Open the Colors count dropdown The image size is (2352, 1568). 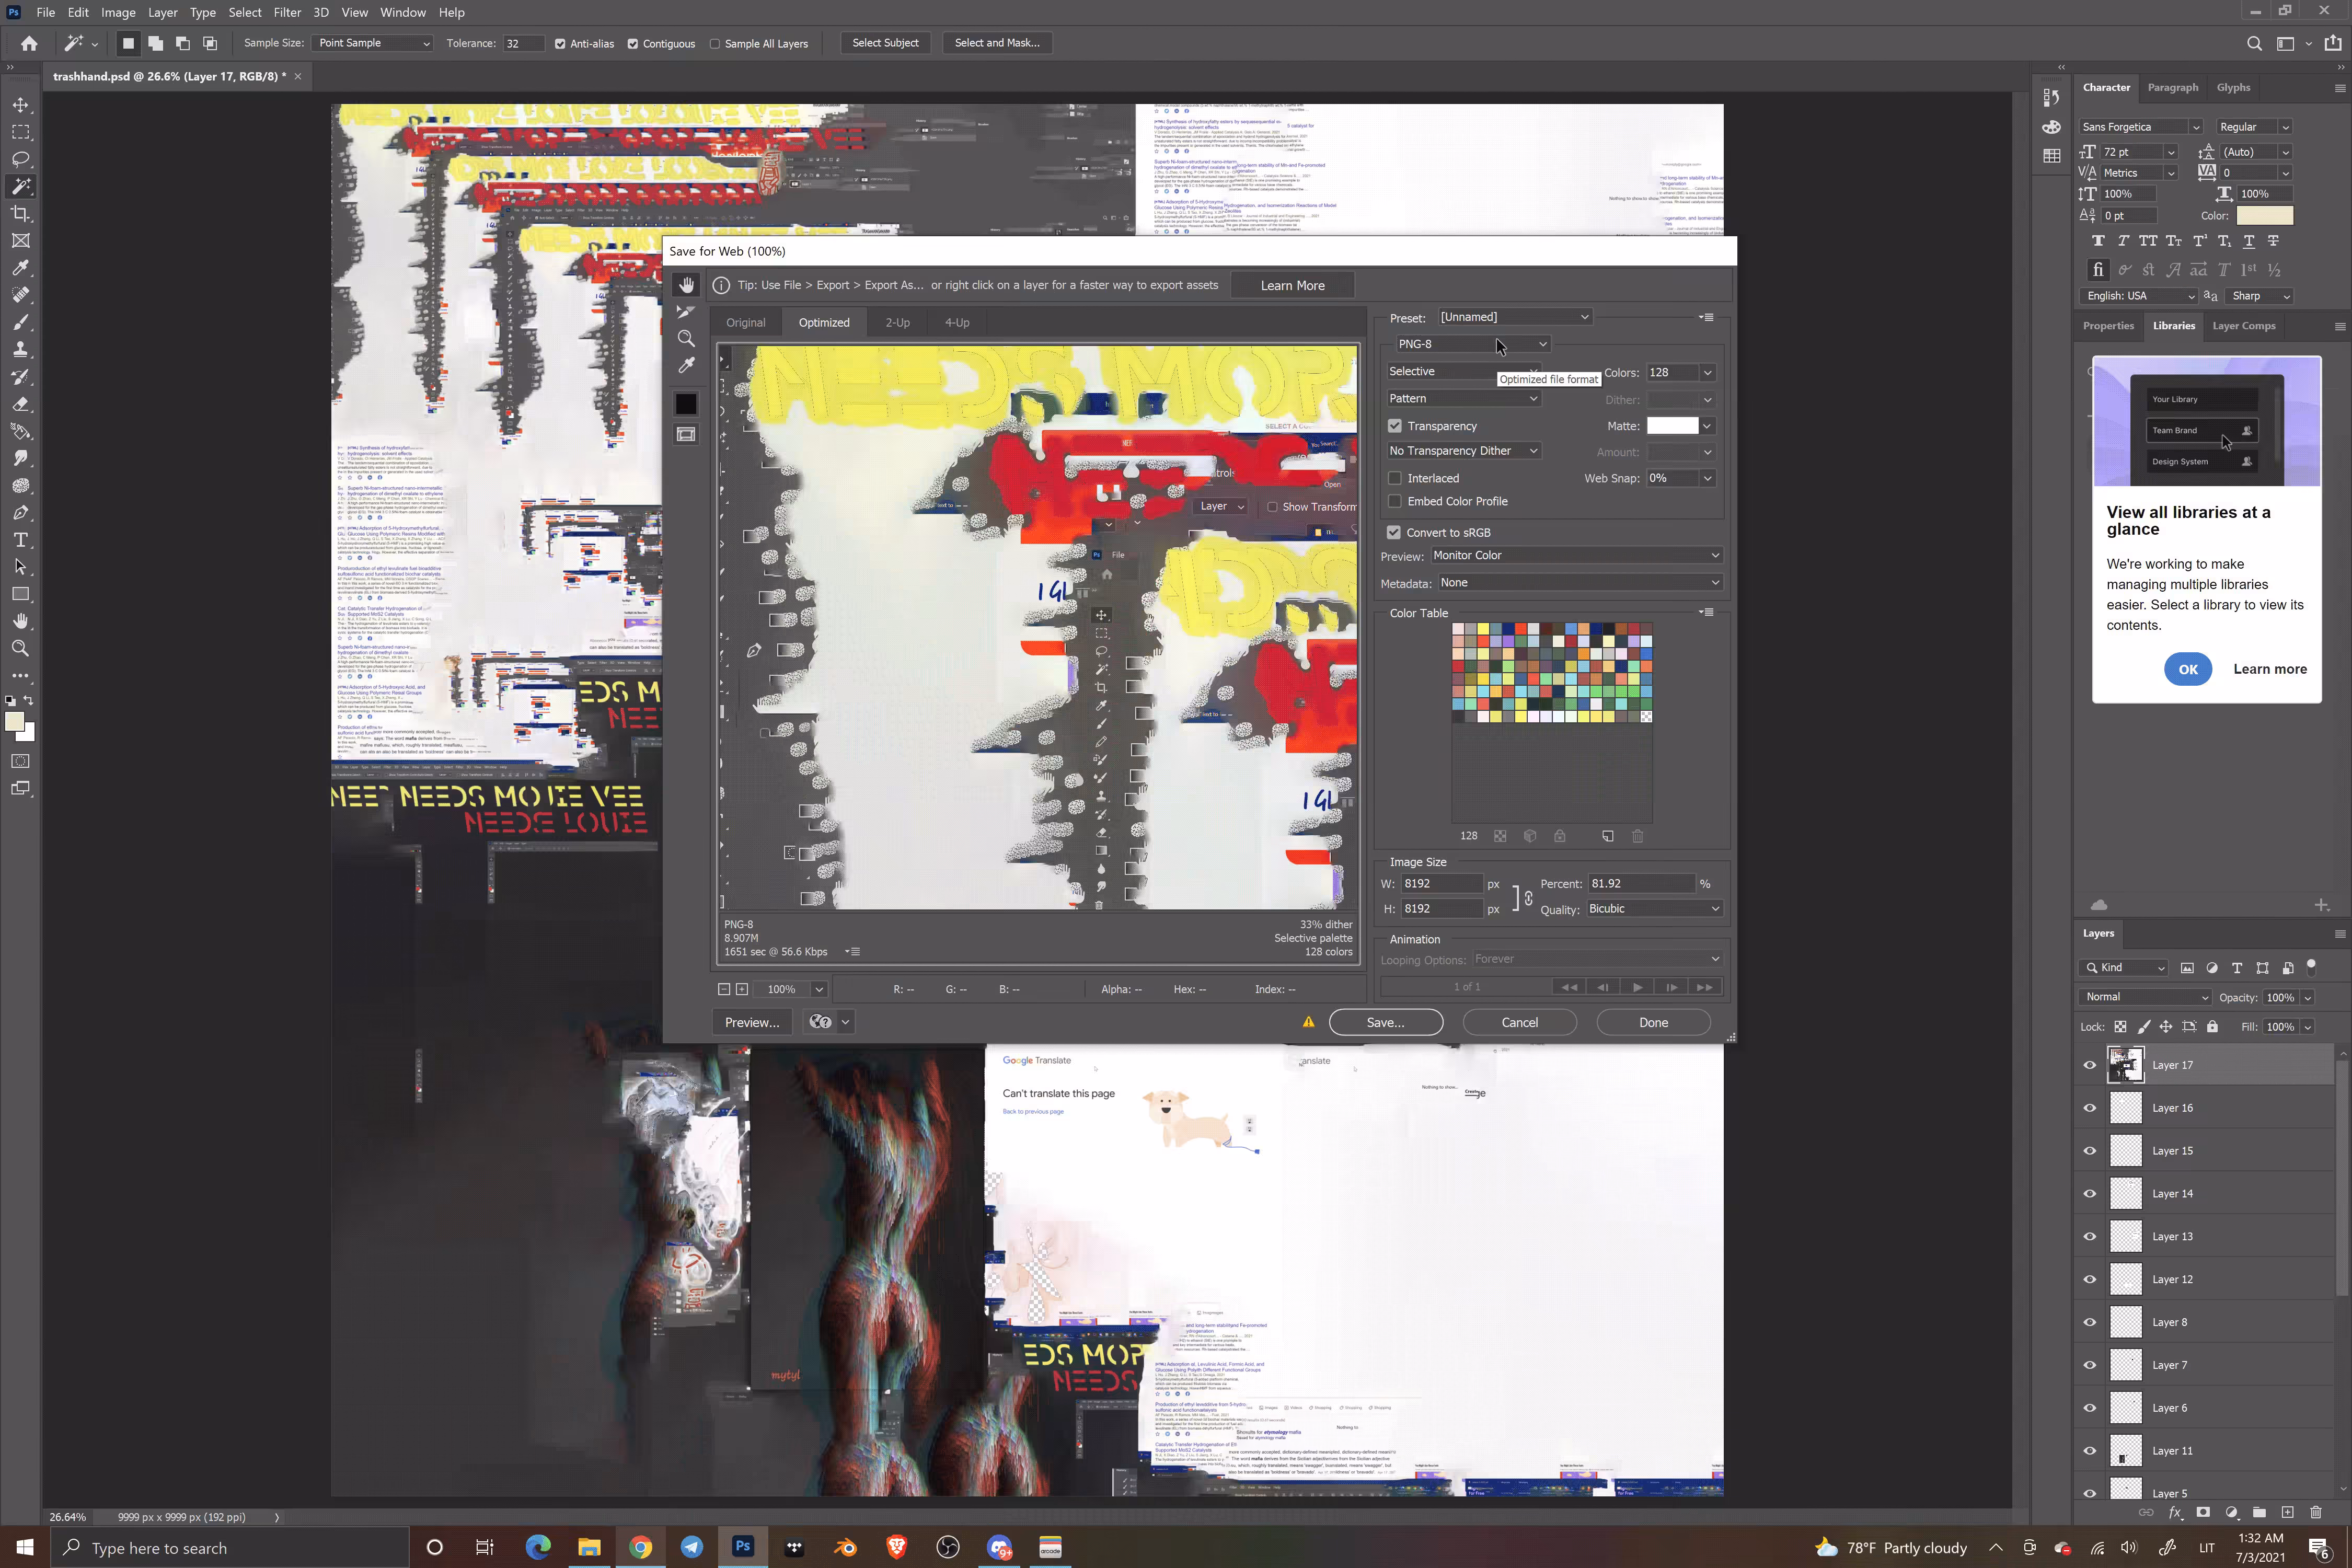(x=1707, y=372)
